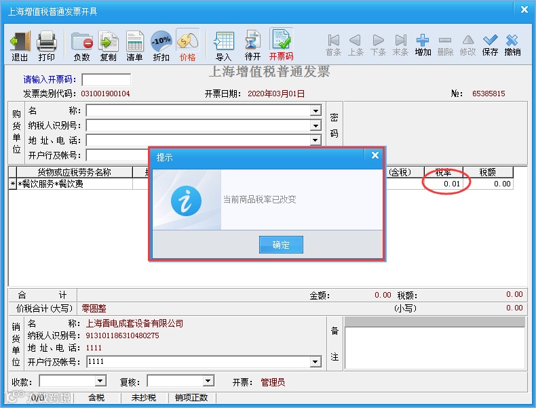Click 管理员 issuer name
536x408 pixels.
273,382
